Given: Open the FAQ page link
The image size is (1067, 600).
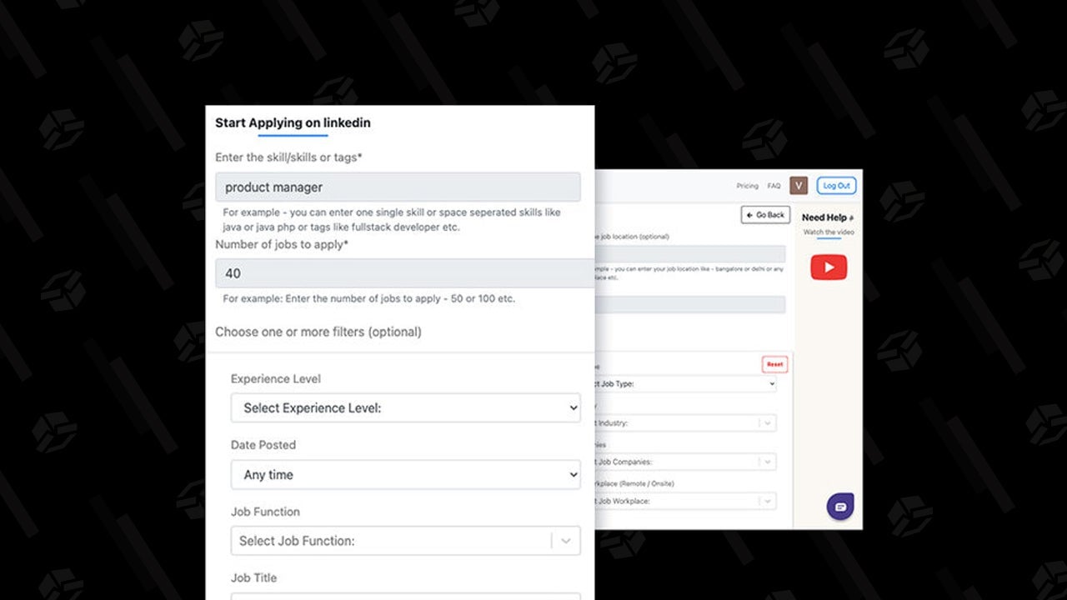Looking at the screenshot, I should coord(774,186).
